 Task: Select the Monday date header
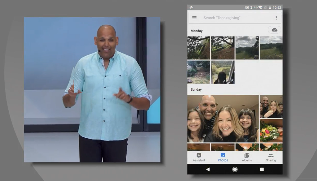coord(197,31)
